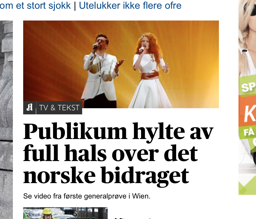Click the green 'FÅ' label in the ad
This screenshot has height=219, width=256.
point(248,132)
